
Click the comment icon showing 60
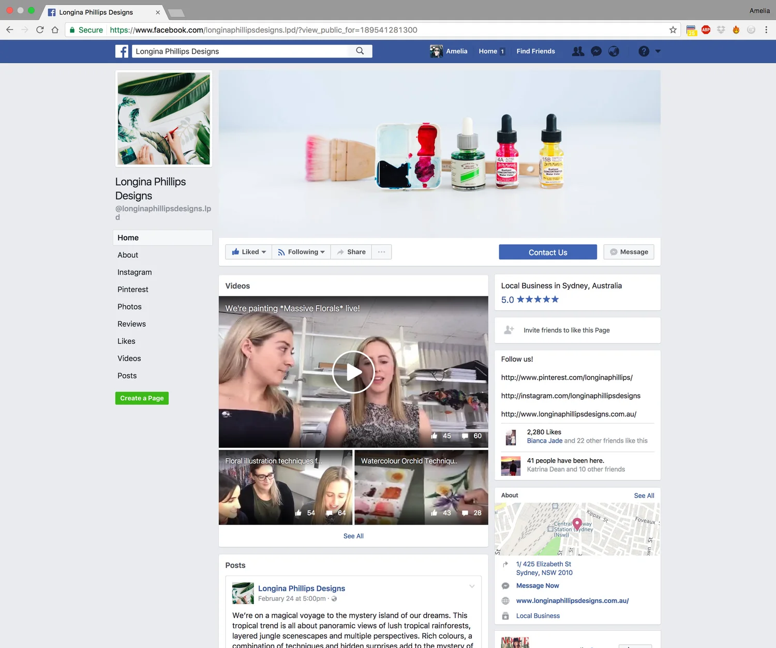pyautogui.click(x=465, y=436)
